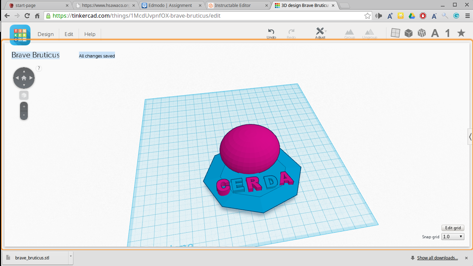
Task: Click the Edit grid button
Action: [453, 228]
